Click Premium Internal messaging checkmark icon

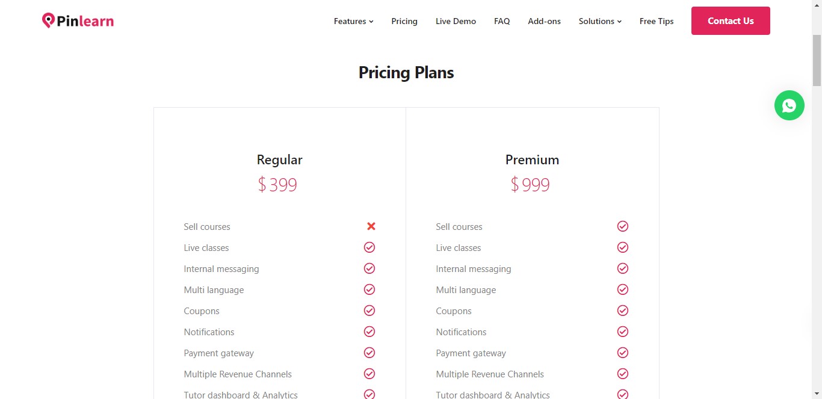pos(622,268)
